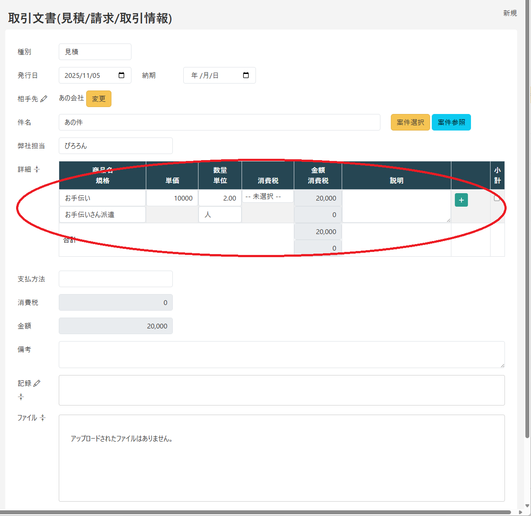Click the blue 案件参照 button

click(451, 122)
